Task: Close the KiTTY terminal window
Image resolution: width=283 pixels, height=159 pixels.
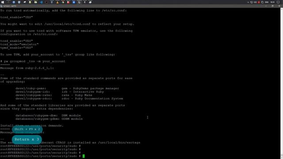Action: click(279, 6)
